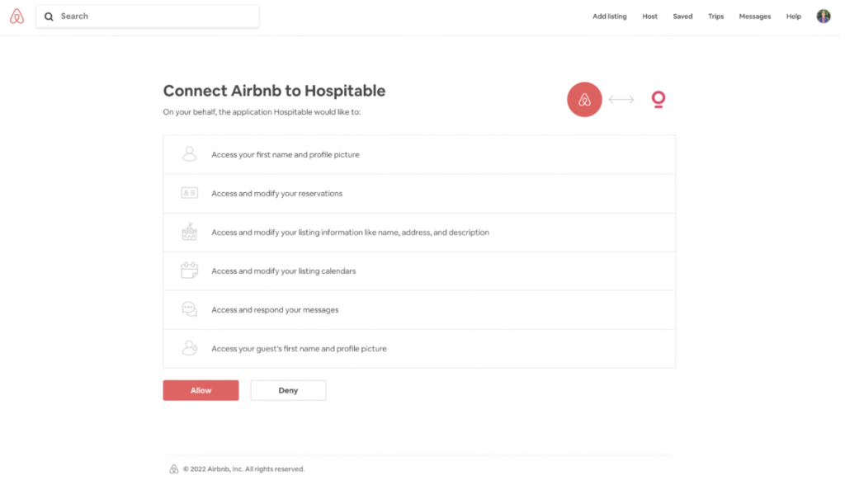Open the Messages navigation item
Image resolution: width=845 pixels, height=480 pixels.
[x=754, y=16]
